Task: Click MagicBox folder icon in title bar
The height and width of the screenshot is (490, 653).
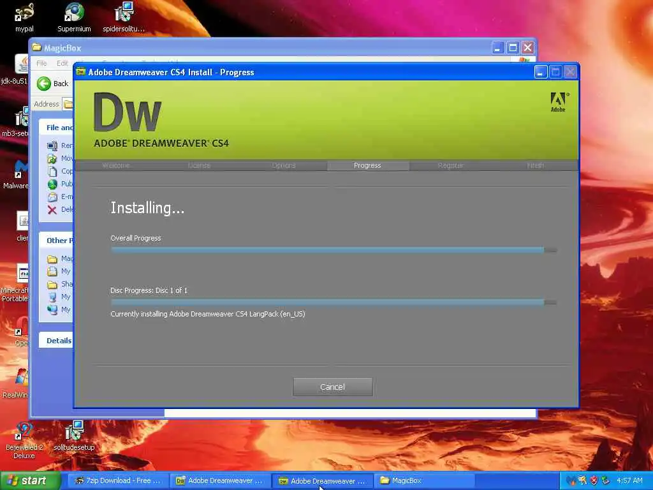Action: click(x=37, y=47)
